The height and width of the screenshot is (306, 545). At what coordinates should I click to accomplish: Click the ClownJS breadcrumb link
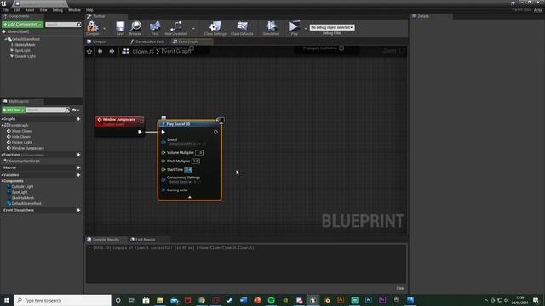coord(143,51)
